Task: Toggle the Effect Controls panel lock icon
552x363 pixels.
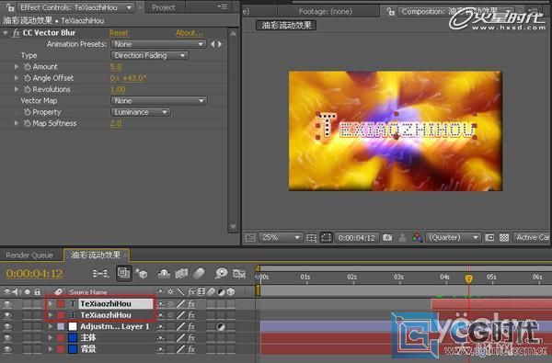Action: pos(10,6)
